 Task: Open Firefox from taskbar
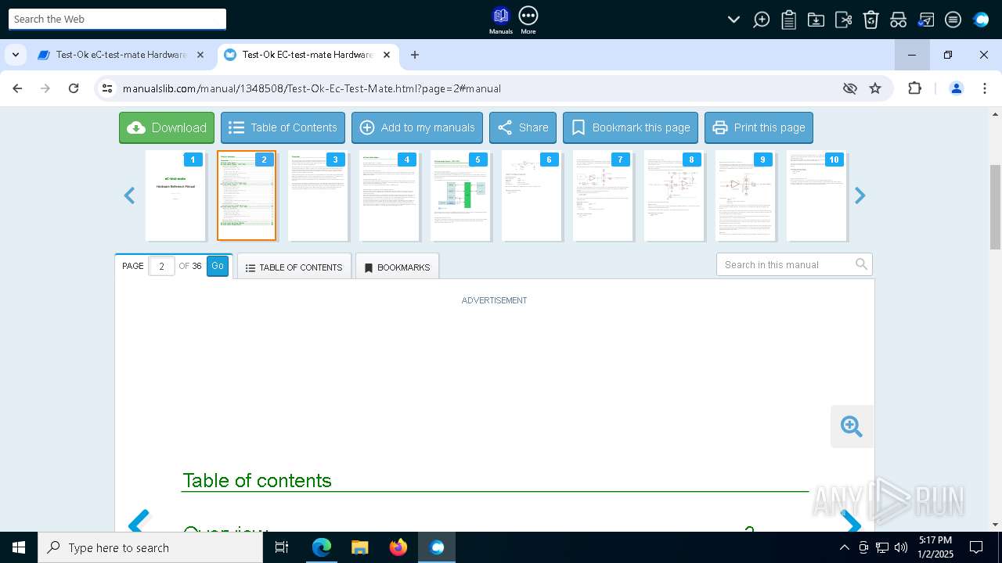point(398,547)
